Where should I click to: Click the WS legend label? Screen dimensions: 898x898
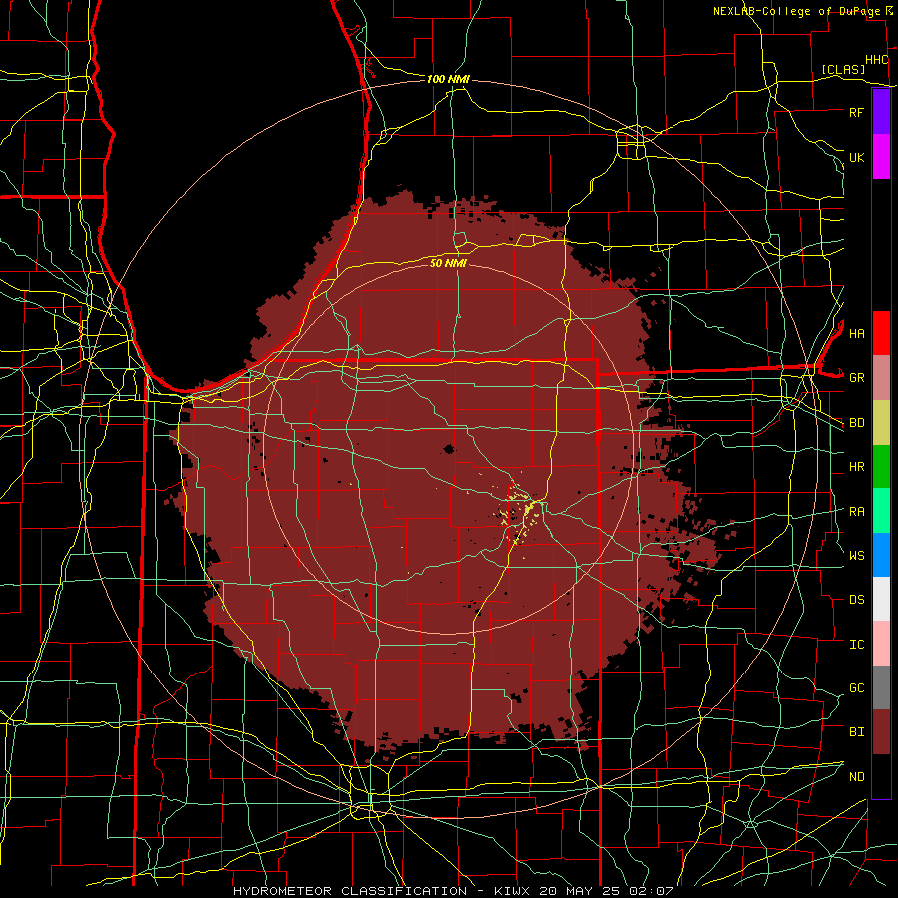click(856, 555)
